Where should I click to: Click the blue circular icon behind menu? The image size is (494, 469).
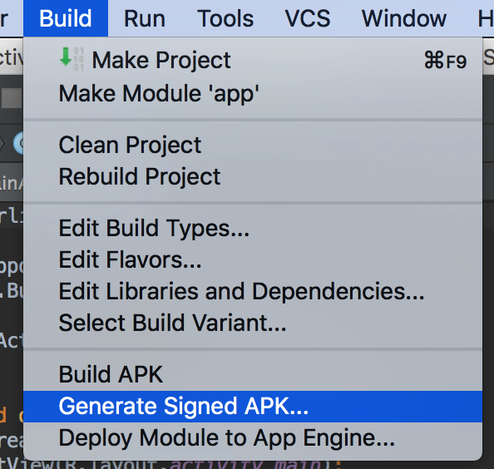click(x=18, y=143)
